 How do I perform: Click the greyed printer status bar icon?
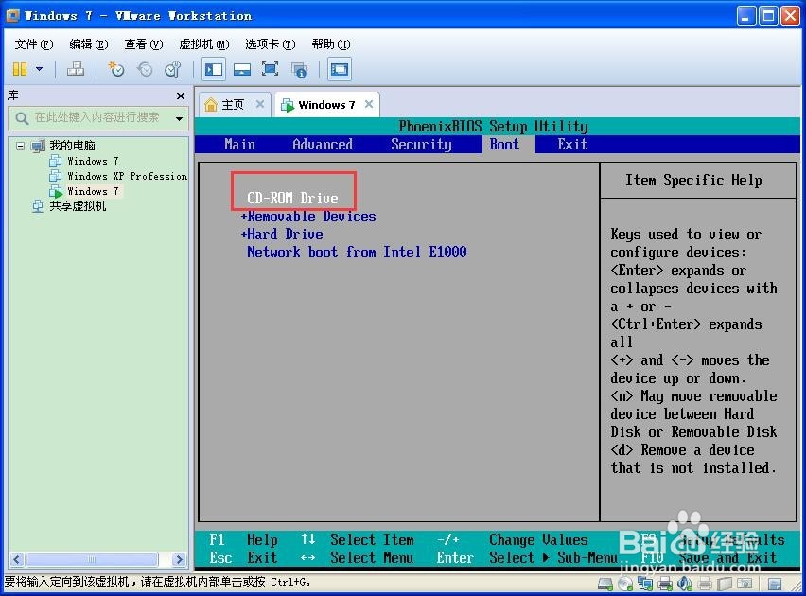tap(704, 584)
